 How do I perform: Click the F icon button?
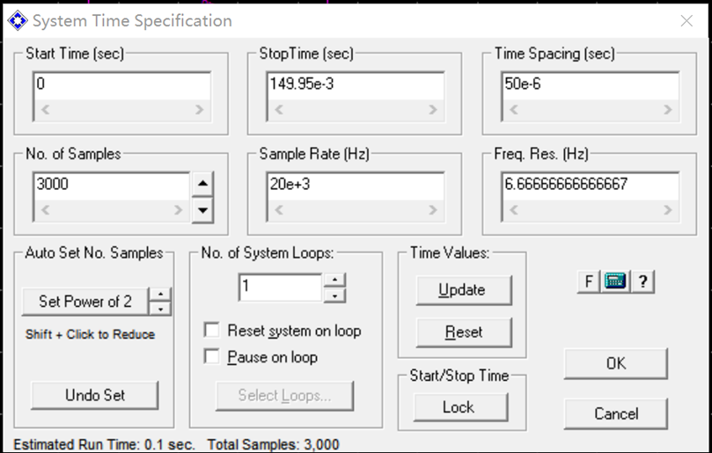coord(589,281)
